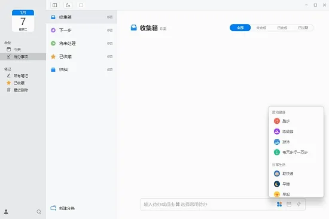Choose 游泳 from the preset list
The height and width of the screenshot is (219, 329).
[x=296, y=142]
